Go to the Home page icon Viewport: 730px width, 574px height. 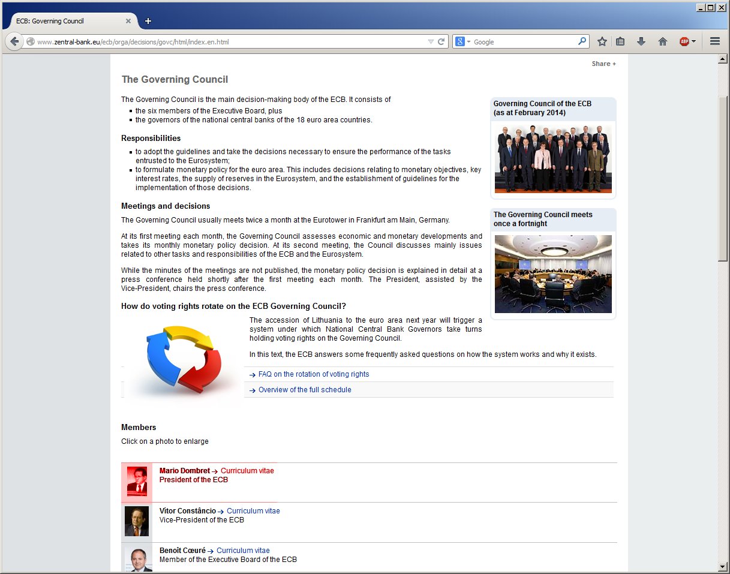click(663, 41)
